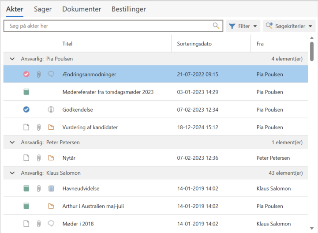Open the Søgekriterier dropdown

coord(290,26)
